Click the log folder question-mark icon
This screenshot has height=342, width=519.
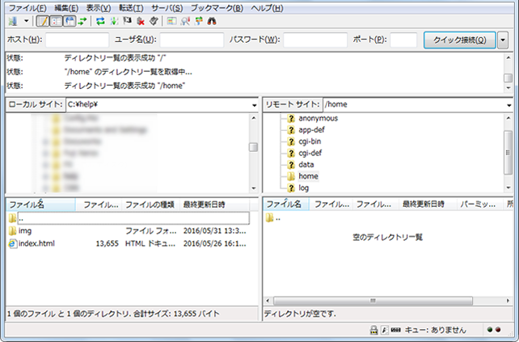point(291,188)
